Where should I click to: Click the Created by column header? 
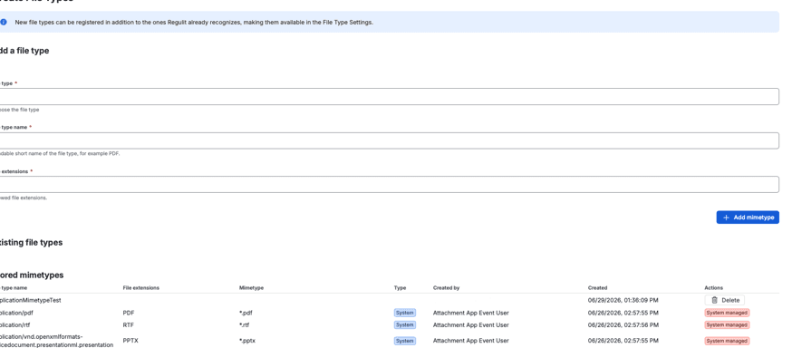pyautogui.click(x=446, y=288)
